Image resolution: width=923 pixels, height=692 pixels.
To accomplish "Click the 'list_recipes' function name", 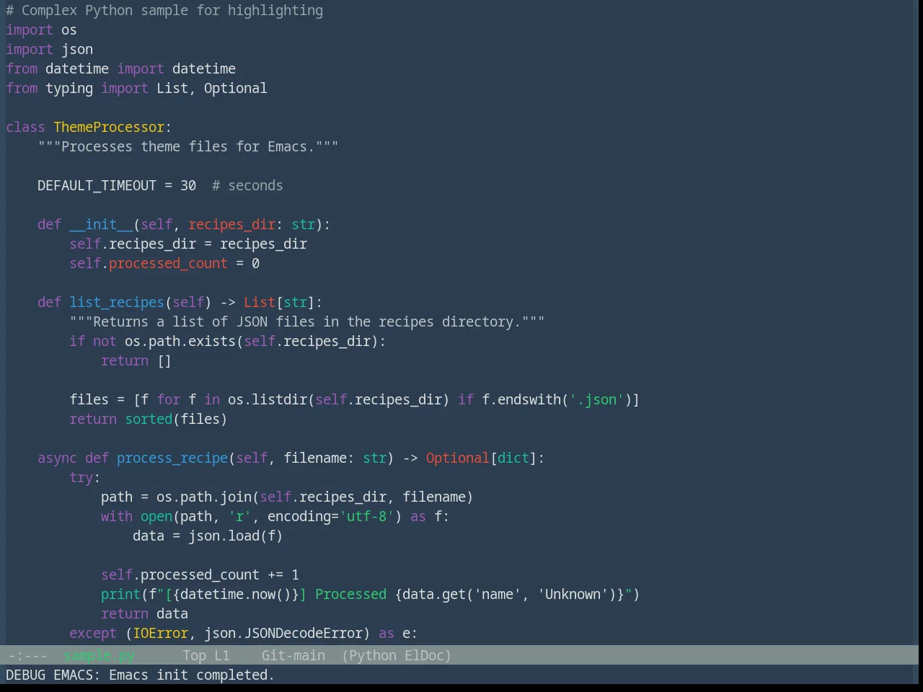I will 117,303.
